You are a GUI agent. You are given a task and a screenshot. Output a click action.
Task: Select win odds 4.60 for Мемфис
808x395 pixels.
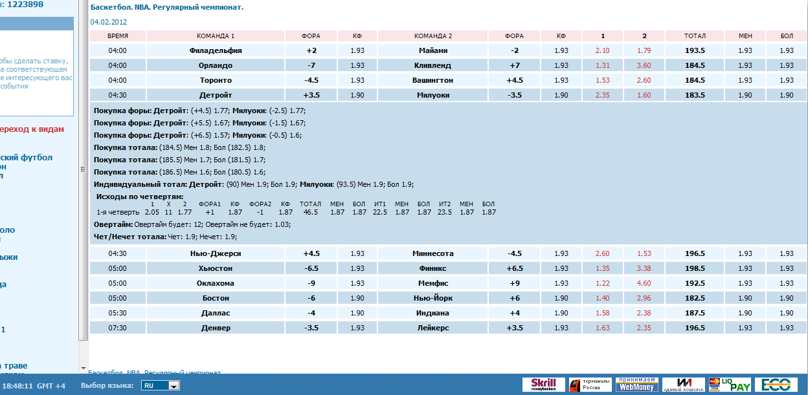644,283
